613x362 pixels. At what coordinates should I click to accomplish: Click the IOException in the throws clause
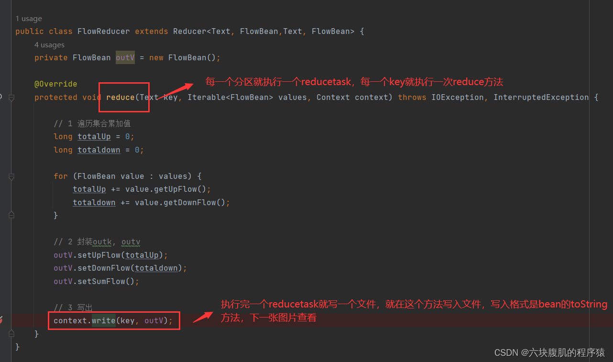[x=458, y=98]
